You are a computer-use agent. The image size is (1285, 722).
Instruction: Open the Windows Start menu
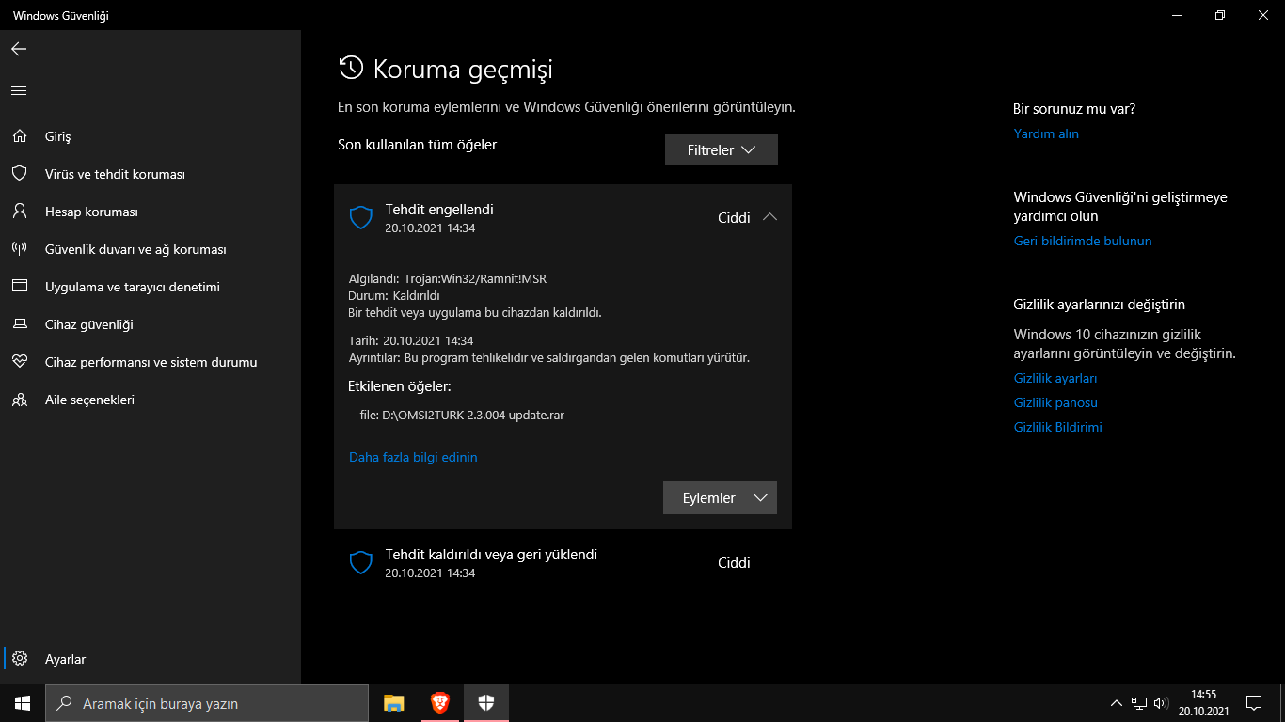click(23, 703)
